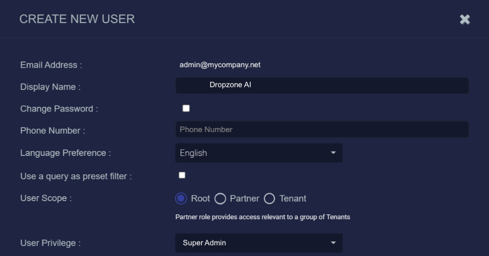Image resolution: width=489 pixels, height=256 pixels.
Task: Click the Partner role description help text
Action: coord(263,217)
